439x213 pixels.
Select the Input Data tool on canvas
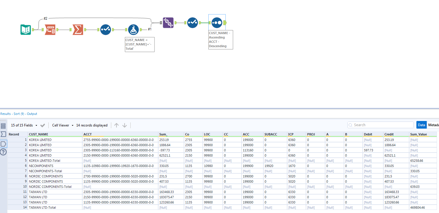tap(26, 30)
